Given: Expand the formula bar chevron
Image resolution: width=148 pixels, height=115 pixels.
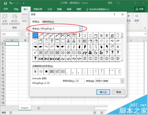Looking at the screenshot, I should 145,34.
